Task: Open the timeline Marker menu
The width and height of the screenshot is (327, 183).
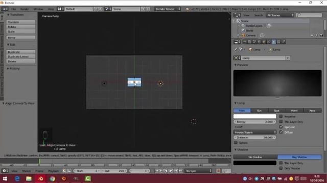Action: 27,171
